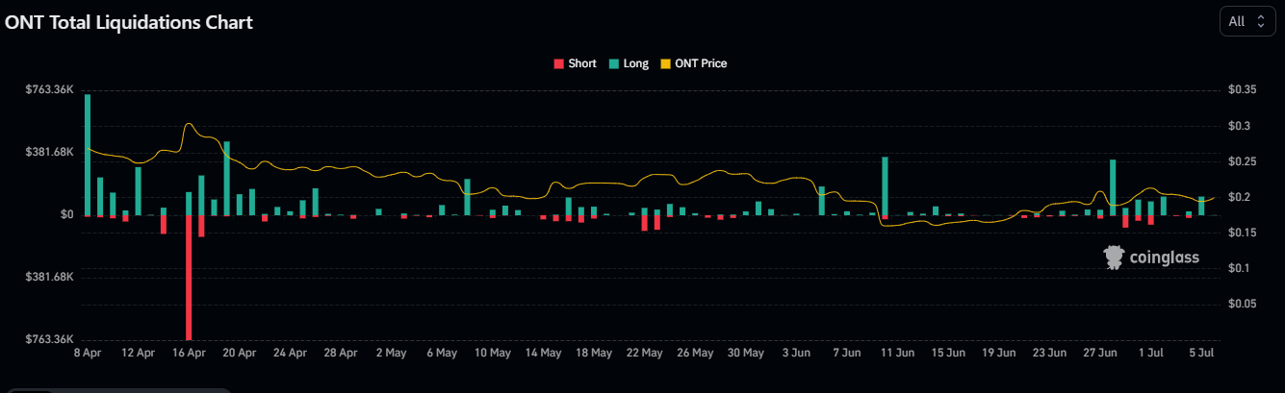This screenshot has width=1285, height=393.
Task: Click the $0.35 price axis label
Action: pyautogui.click(x=1243, y=89)
